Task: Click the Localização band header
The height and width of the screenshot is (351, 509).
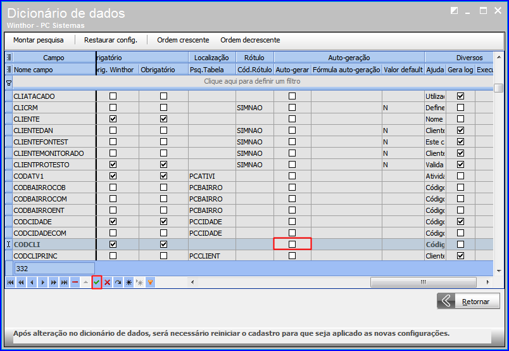Action: coord(212,58)
